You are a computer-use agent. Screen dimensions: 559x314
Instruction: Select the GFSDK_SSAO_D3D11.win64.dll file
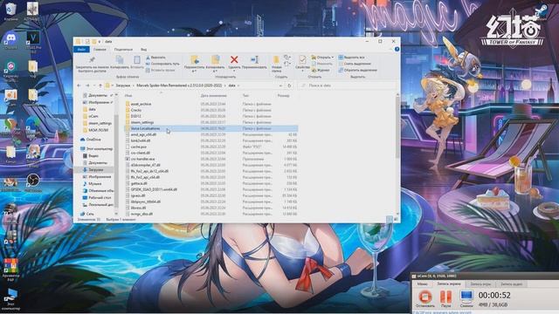click(x=154, y=189)
